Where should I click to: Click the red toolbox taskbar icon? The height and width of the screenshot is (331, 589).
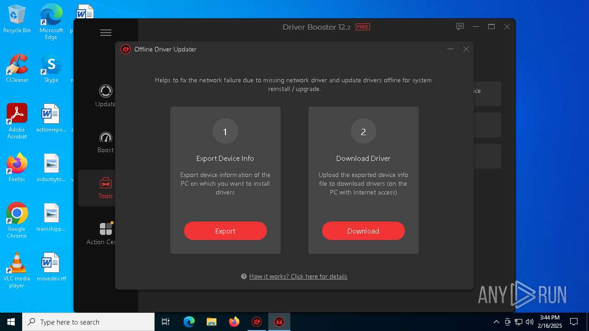coord(279,322)
